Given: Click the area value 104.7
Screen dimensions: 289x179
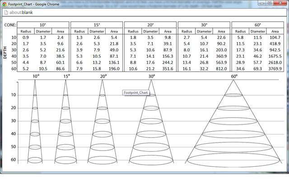Looking at the screenshot, I should coord(275,37).
